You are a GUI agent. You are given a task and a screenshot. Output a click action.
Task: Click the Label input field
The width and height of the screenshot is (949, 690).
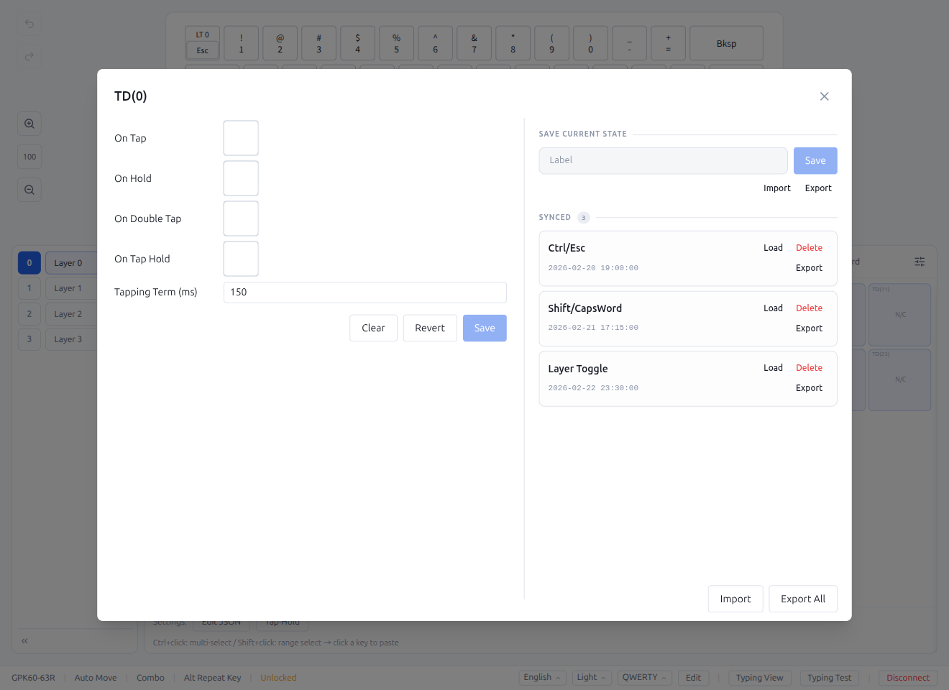click(x=663, y=160)
